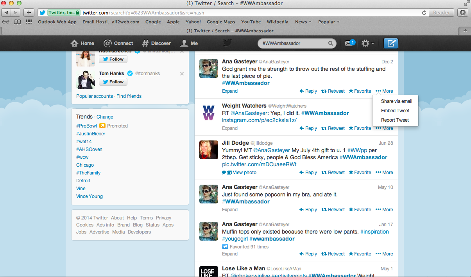Open Jill Dodge's profile picture
Screen dimensions: 471x277
click(209, 150)
